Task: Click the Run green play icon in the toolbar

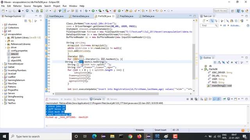Action: pyautogui.click(x=93, y=11)
